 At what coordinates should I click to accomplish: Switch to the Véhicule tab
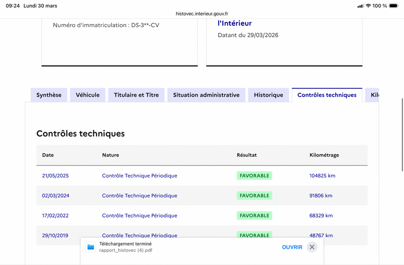click(x=87, y=95)
